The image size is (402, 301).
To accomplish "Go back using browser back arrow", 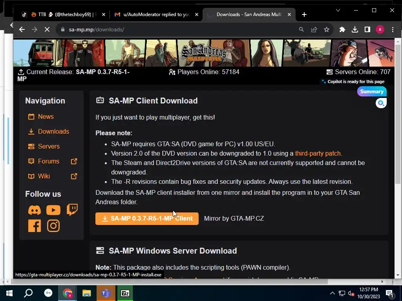I will pos(22,29).
